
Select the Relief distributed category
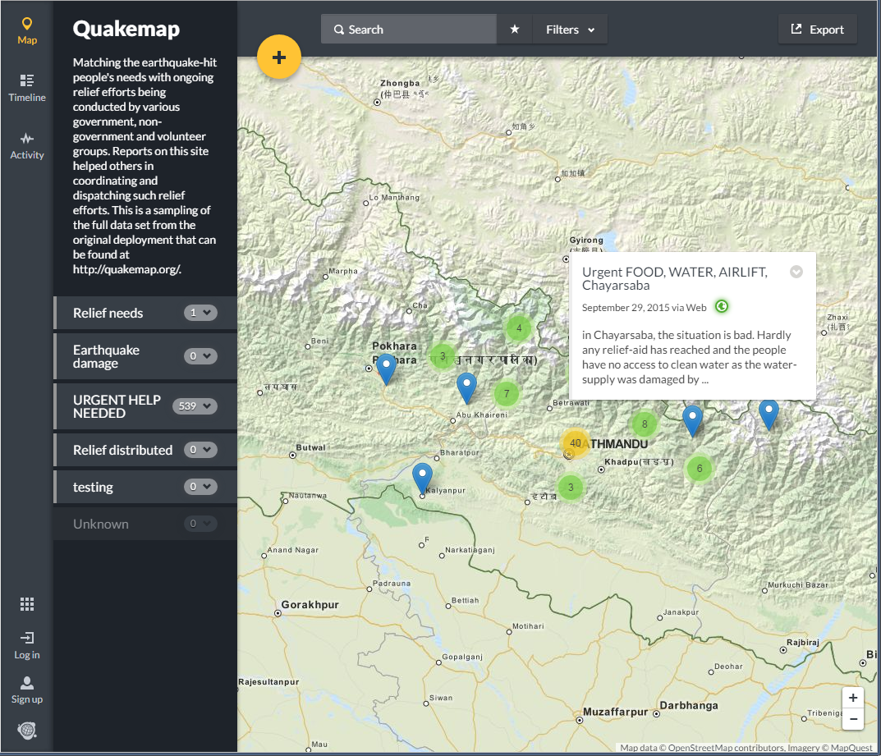122,450
